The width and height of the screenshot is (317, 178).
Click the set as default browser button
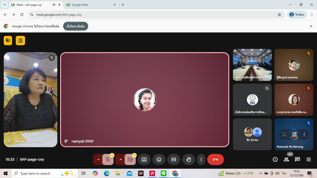click(76, 26)
